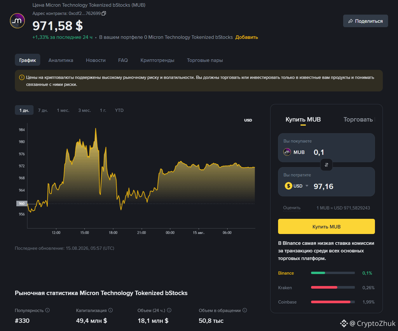This screenshot has height=331, width=398.
Task: Open the Аналитика tab
Action: [x=61, y=60]
